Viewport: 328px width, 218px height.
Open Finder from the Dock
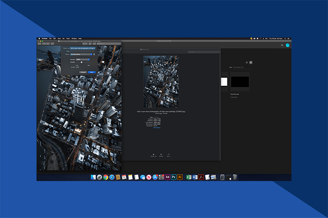pos(93,177)
